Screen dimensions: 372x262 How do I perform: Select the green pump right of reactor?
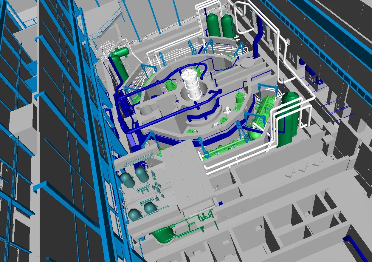239,99
